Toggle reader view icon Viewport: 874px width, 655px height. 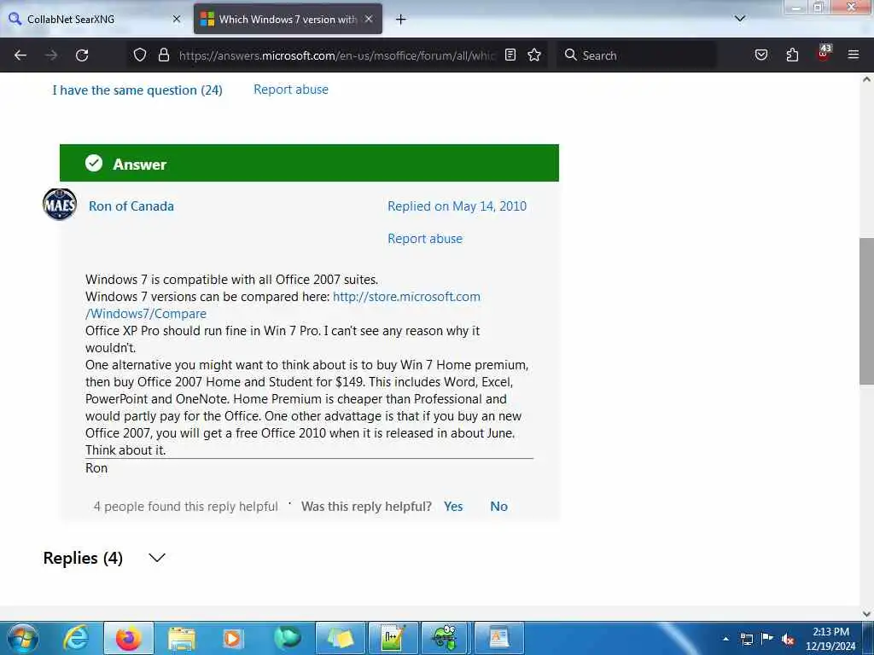tap(510, 55)
